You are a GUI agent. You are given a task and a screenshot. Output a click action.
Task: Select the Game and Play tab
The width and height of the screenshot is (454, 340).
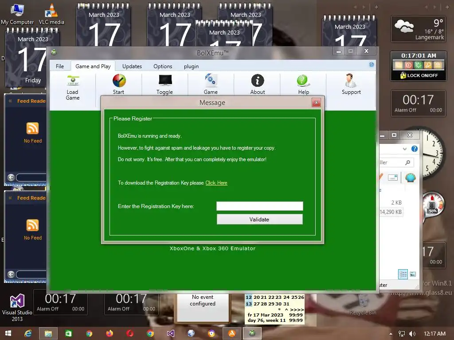click(x=93, y=66)
